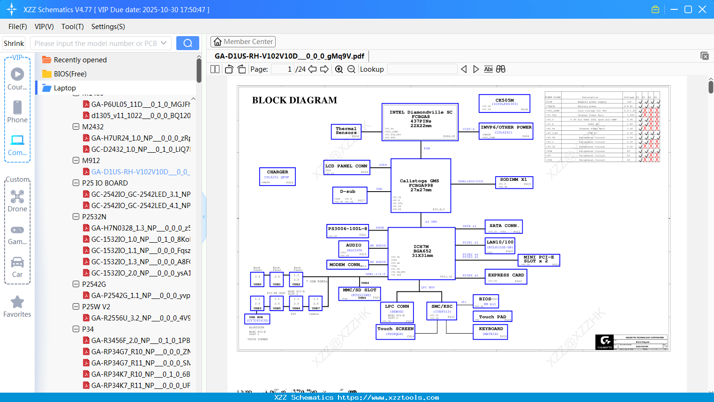Click the xzztools.com website link in status bar
Image resolution: width=714 pixels, height=402 pixels.
click(x=389, y=397)
